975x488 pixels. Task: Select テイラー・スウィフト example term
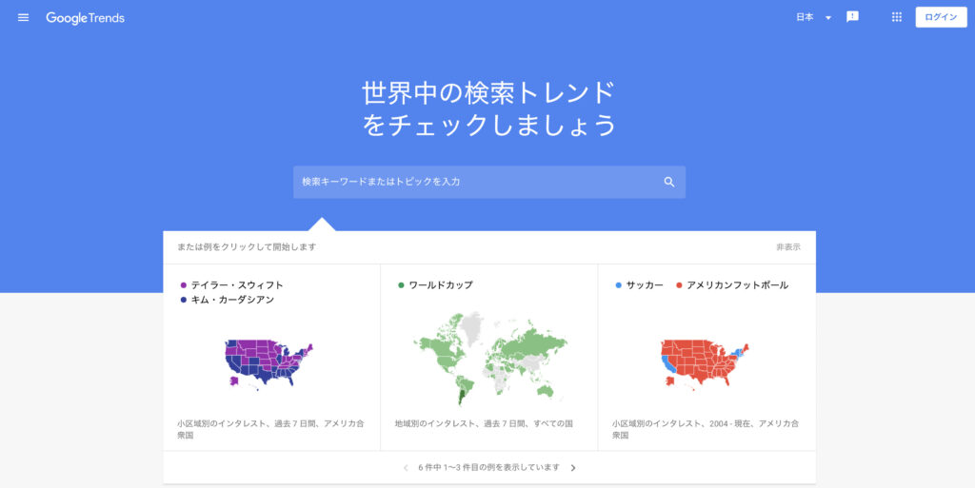point(237,285)
